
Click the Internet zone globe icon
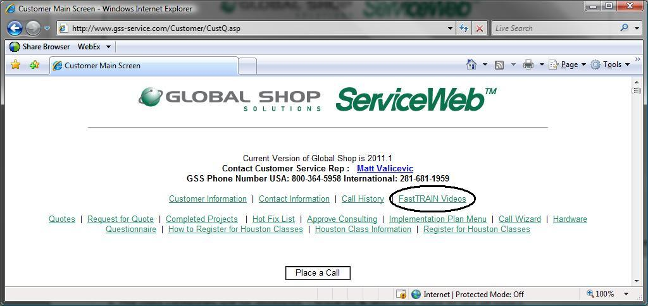[x=416, y=295]
